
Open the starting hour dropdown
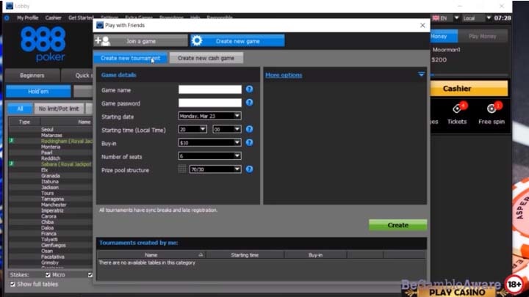(192, 129)
